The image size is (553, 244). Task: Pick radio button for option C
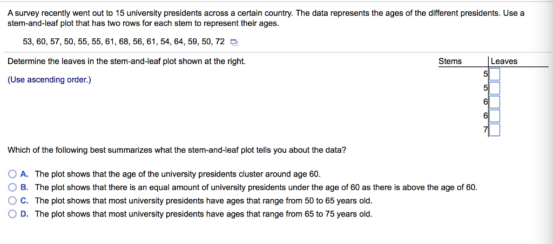tap(12, 201)
